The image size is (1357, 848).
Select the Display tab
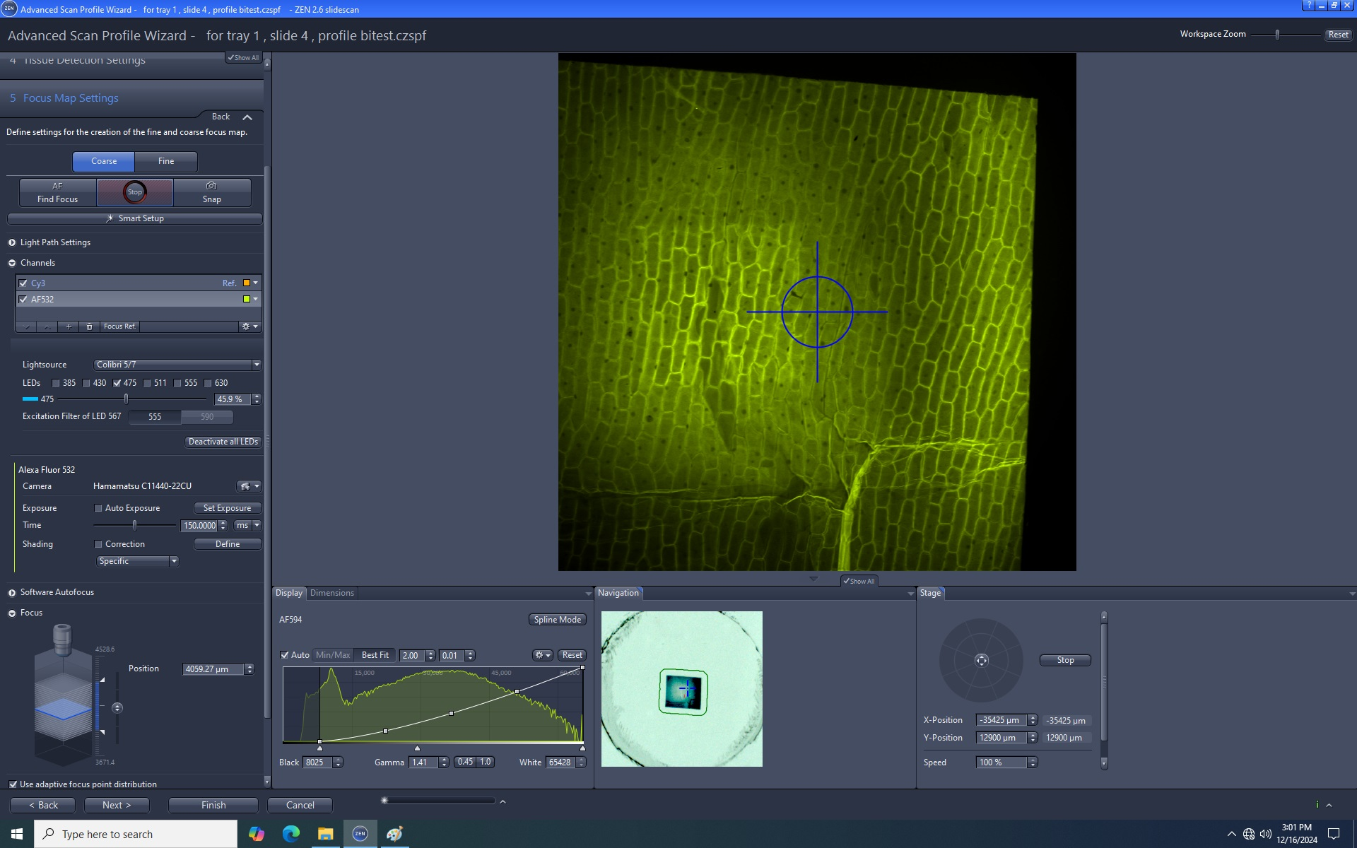pyautogui.click(x=289, y=593)
